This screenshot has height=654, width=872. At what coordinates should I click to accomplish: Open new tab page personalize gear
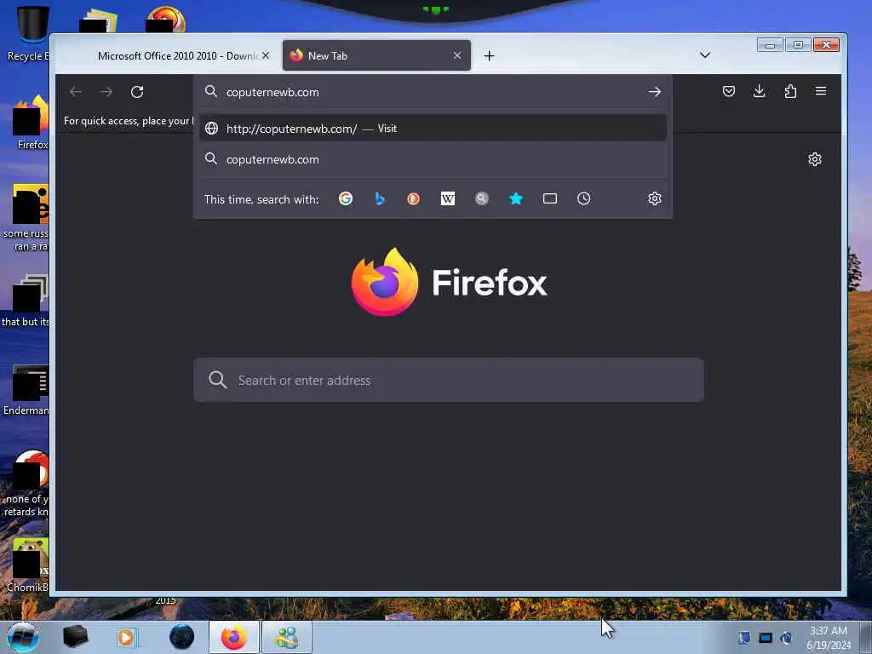815,159
